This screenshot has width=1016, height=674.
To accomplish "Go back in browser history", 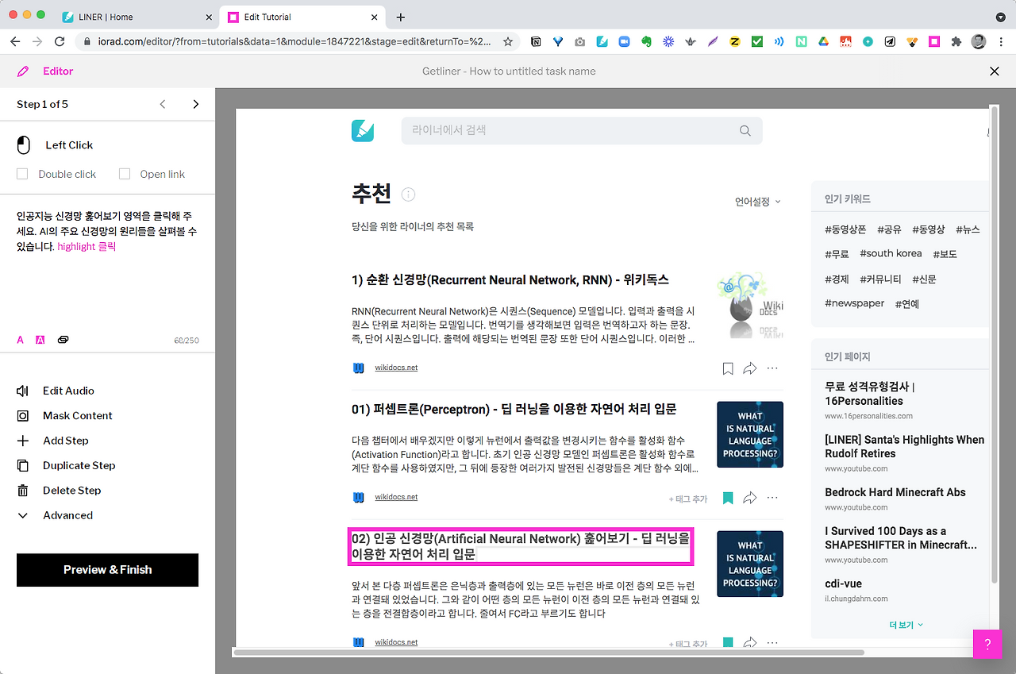I will (15, 41).
